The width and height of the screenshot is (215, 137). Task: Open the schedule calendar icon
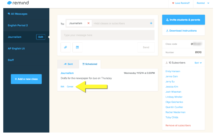(77, 47)
